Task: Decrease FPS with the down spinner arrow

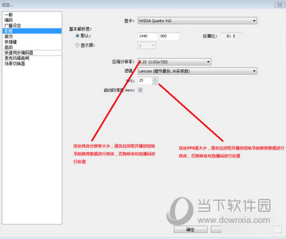Action: click(x=155, y=83)
